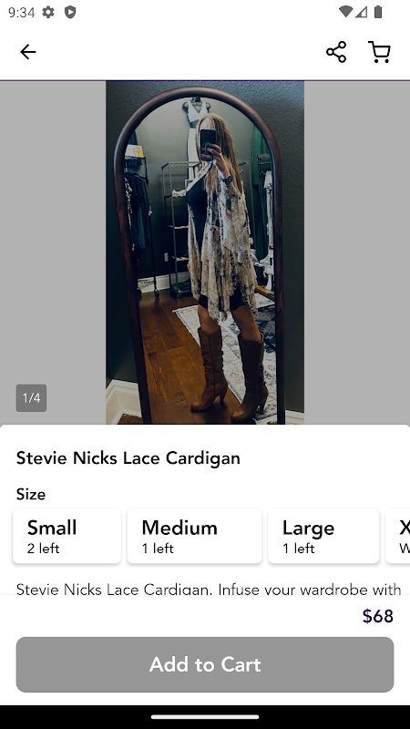The height and width of the screenshot is (729, 410).
Task: Tap the cellular signal icon
Action: [361, 12]
